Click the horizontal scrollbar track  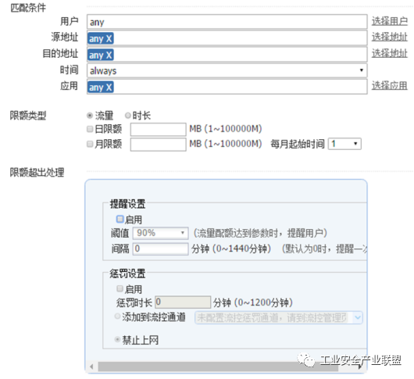coord(218,366)
